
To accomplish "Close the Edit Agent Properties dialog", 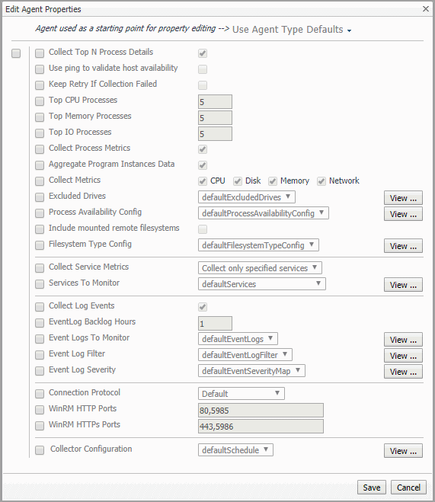I will pos(426,8).
